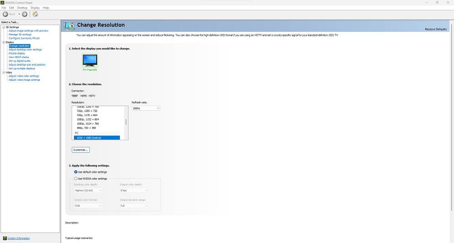Click the Change Resolution header icon
Viewport: 454px width, 243px height.
point(69,25)
